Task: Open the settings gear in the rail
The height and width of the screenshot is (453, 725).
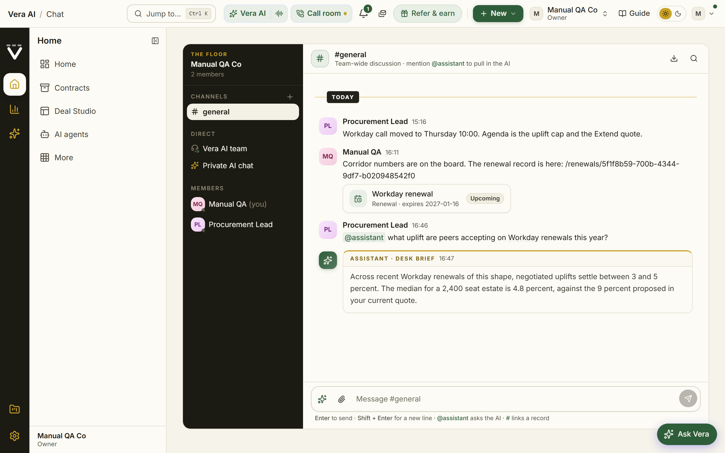Action: pyautogui.click(x=14, y=436)
